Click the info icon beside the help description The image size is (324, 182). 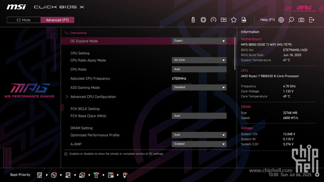66,154
